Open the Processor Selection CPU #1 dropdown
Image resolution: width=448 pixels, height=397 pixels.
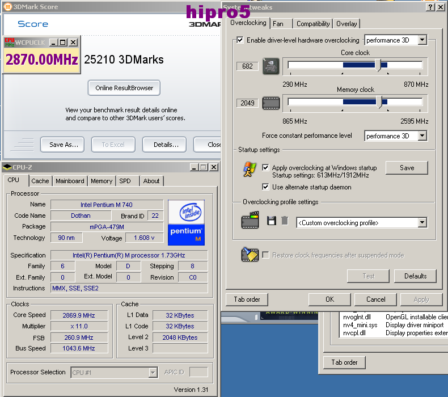coord(153,373)
